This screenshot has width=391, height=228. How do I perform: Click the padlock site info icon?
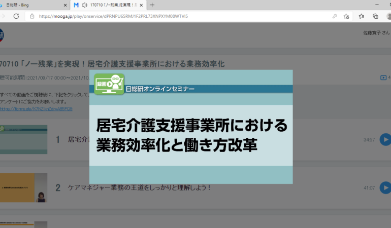click(32, 16)
